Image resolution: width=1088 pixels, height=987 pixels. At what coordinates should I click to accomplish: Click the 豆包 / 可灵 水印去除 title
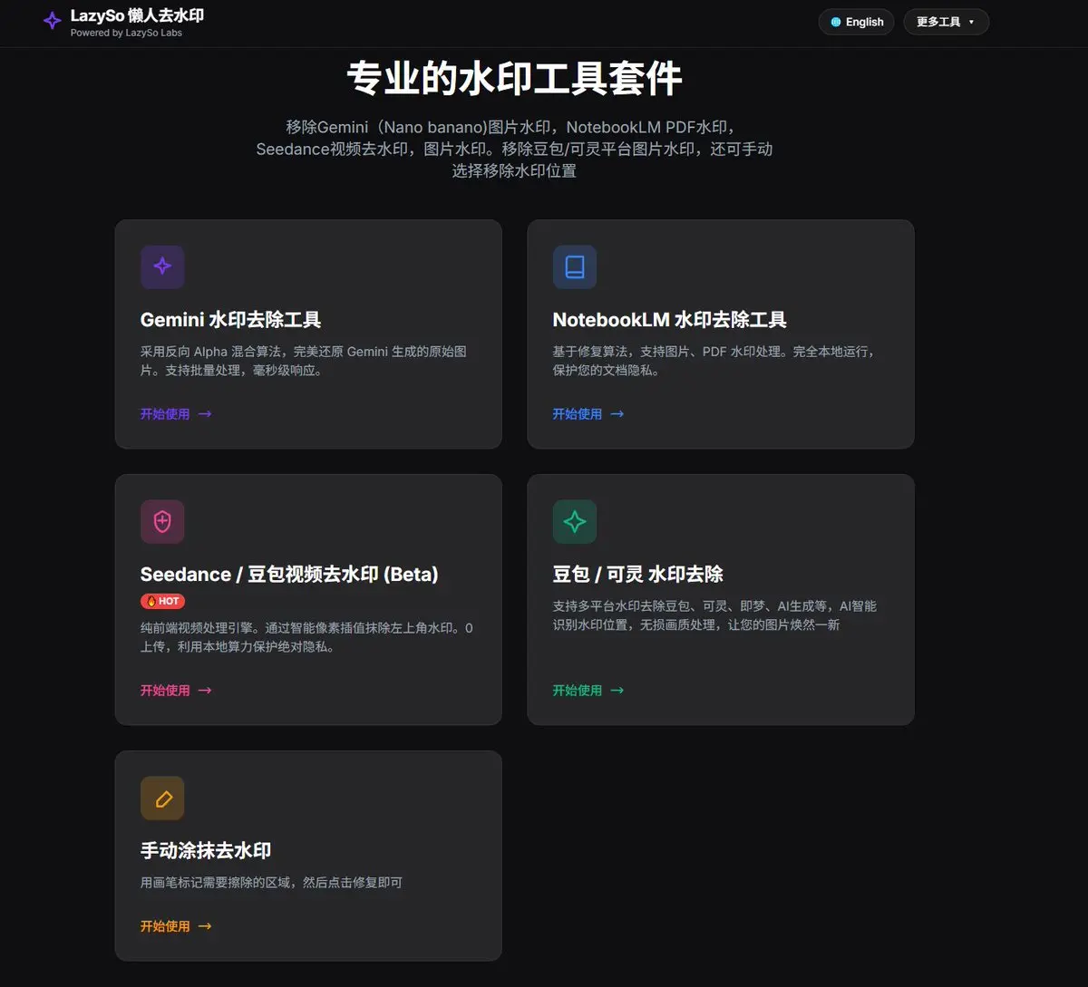[x=638, y=575]
